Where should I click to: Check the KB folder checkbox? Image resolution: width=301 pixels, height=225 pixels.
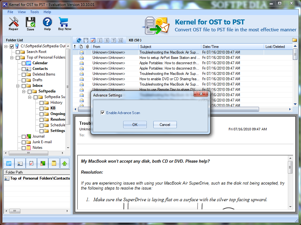point(41,108)
